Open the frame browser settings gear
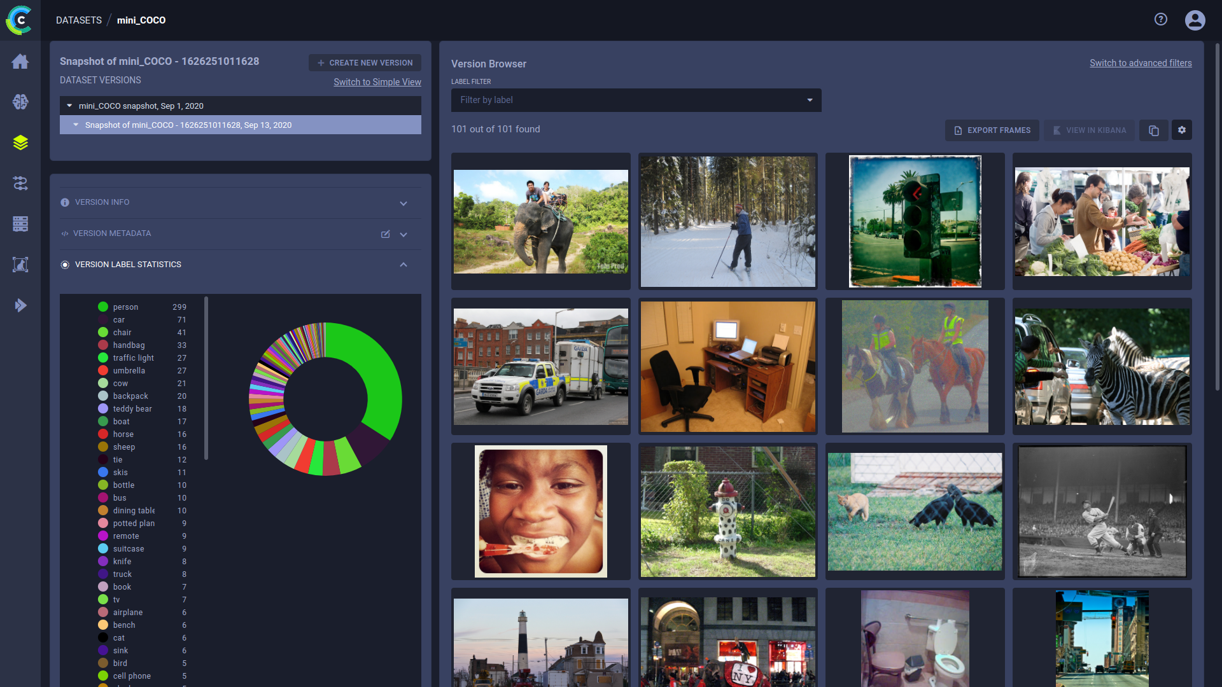The image size is (1222, 687). coord(1182,130)
